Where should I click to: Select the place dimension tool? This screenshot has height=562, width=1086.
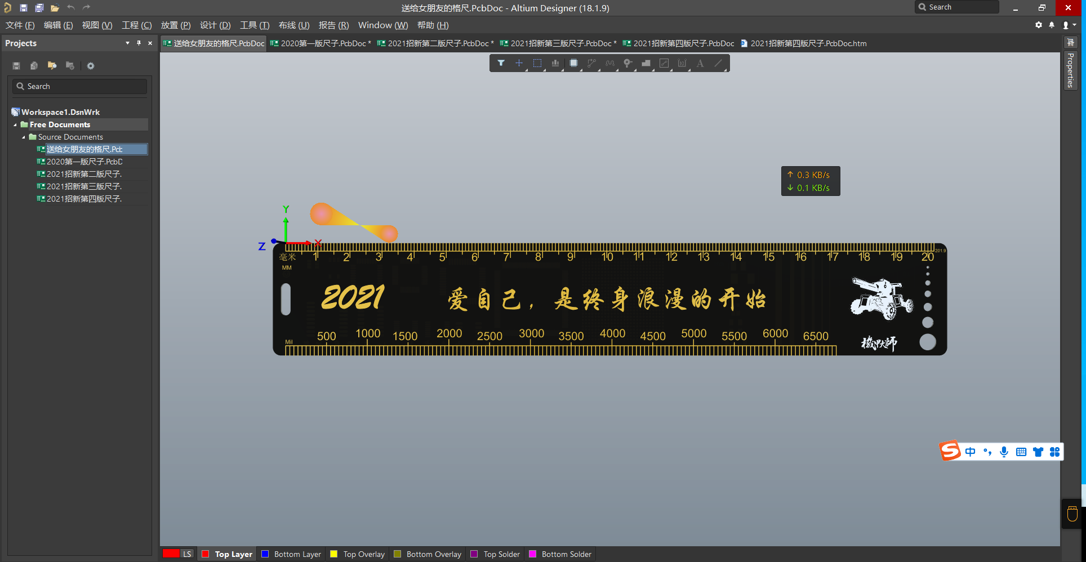click(x=682, y=63)
